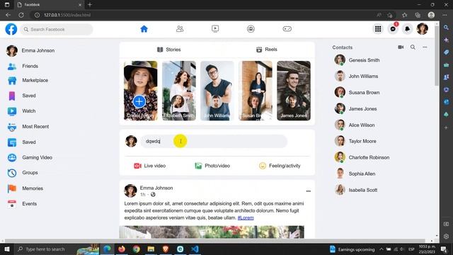The height and width of the screenshot is (255, 453).
Task: Open the Windows Start menu
Action: click(x=7, y=249)
